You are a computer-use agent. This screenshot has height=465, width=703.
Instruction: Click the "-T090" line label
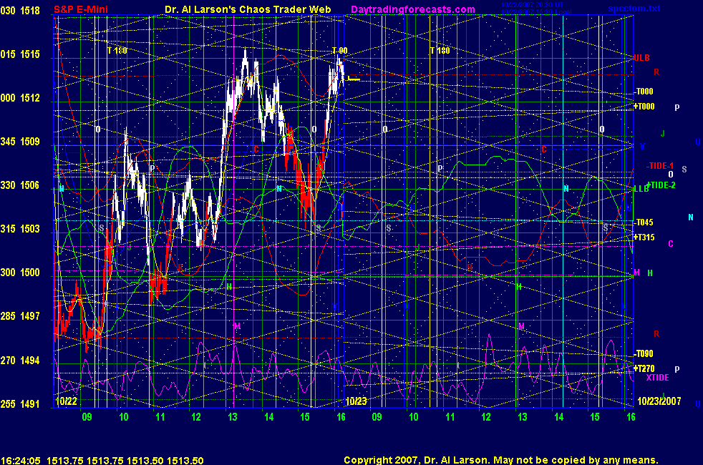coord(644,353)
